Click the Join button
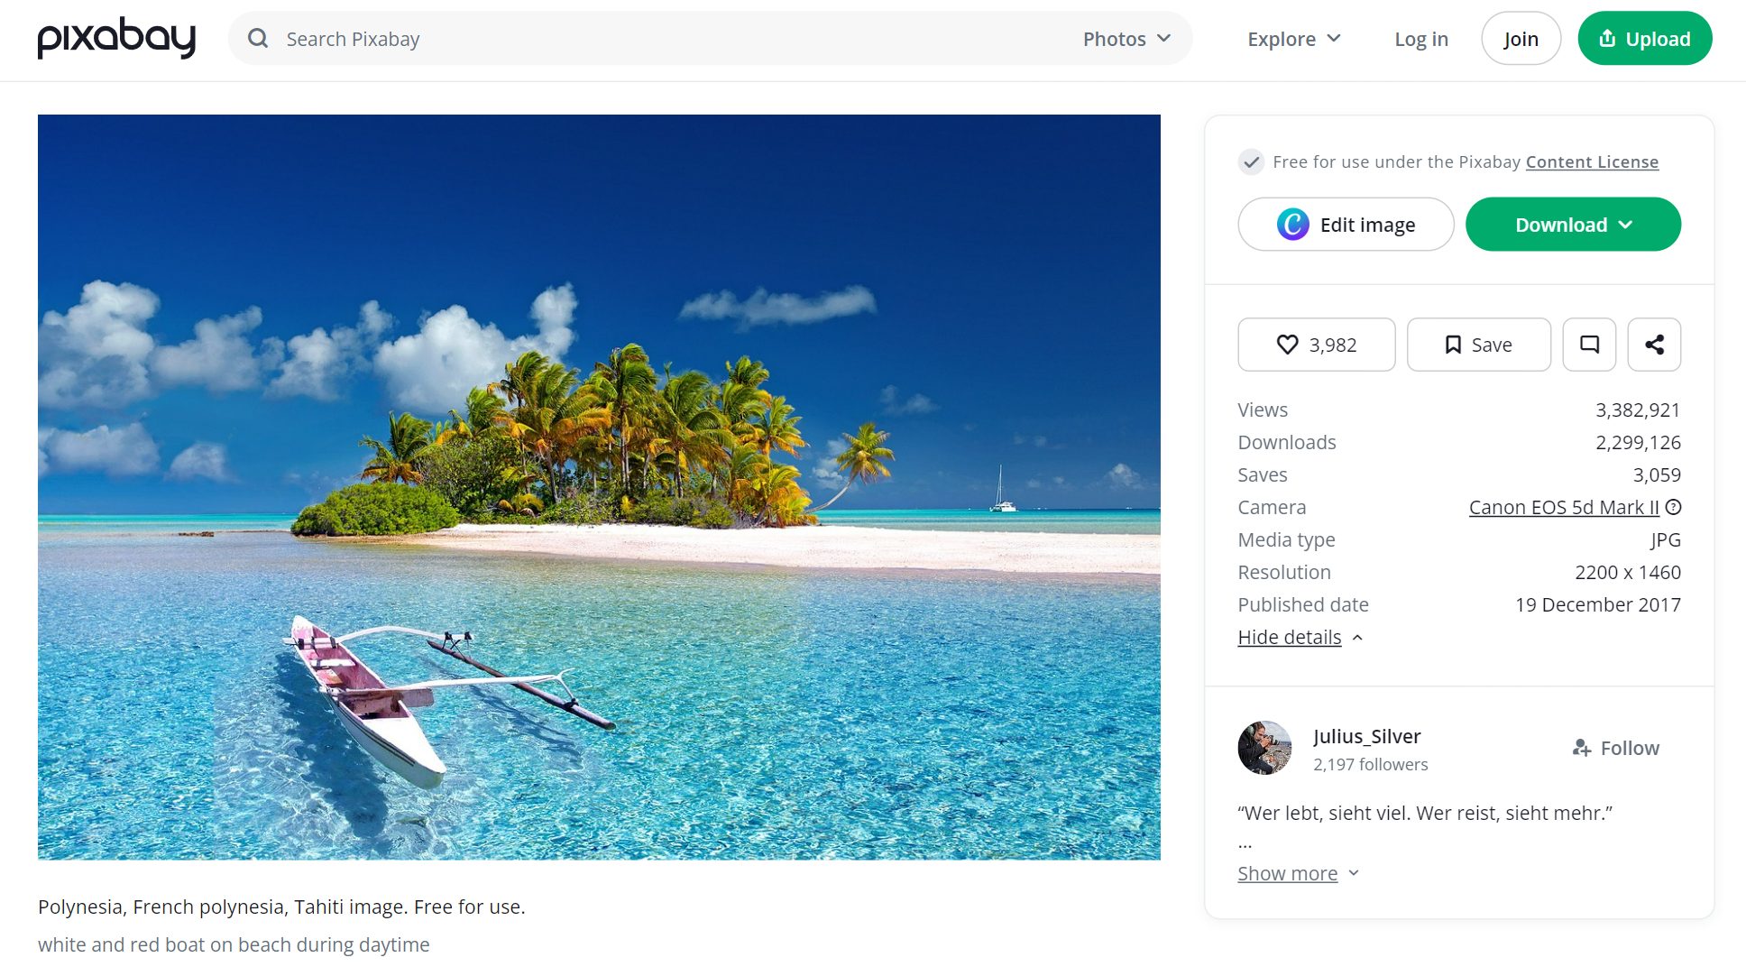The image size is (1746, 976). coord(1521,39)
